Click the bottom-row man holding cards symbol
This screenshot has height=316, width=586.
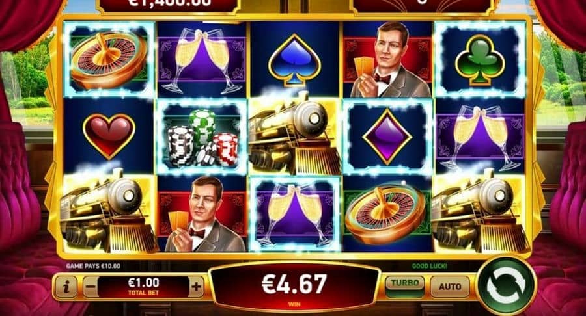click(202, 213)
